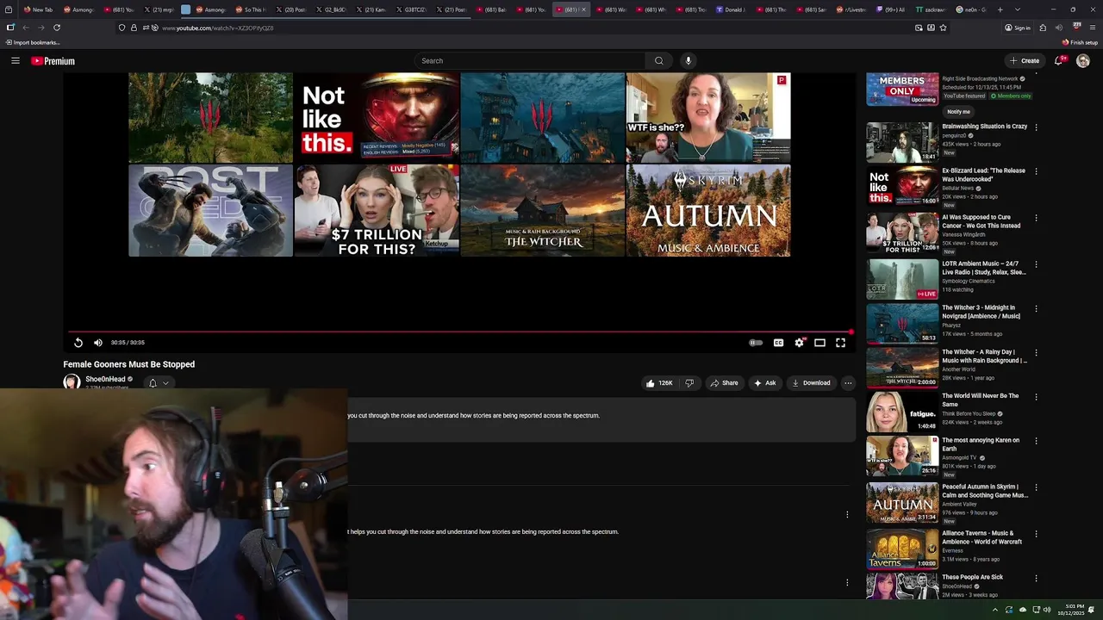Click the Ask button
Image resolution: width=1103 pixels, height=620 pixels.
pyautogui.click(x=765, y=383)
